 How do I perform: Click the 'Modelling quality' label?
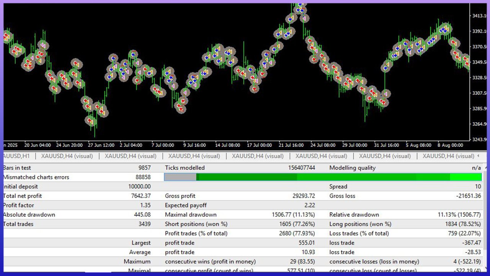(353, 168)
